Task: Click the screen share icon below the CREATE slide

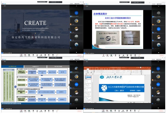Action: click(x=29, y=55)
